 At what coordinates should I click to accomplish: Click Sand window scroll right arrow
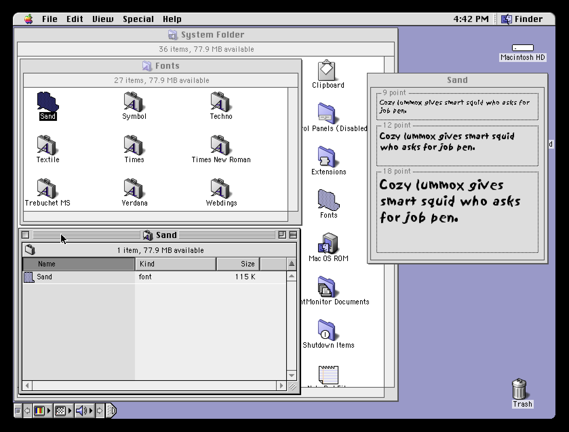point(281,386)
